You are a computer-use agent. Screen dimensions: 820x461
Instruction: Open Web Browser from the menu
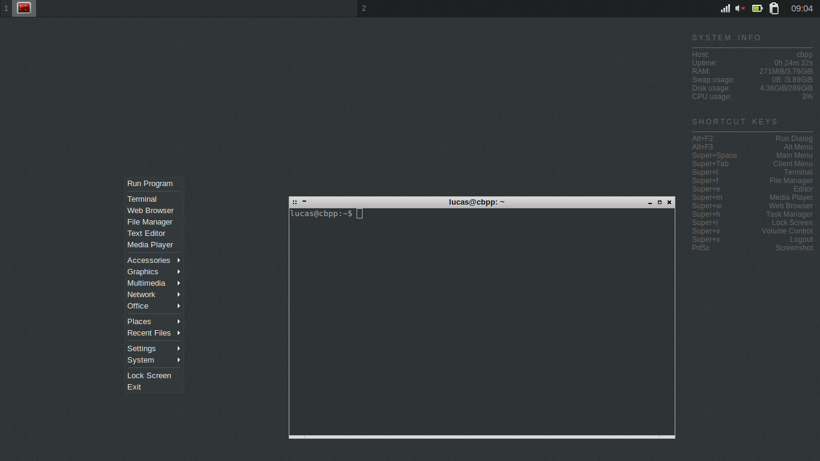150,210
